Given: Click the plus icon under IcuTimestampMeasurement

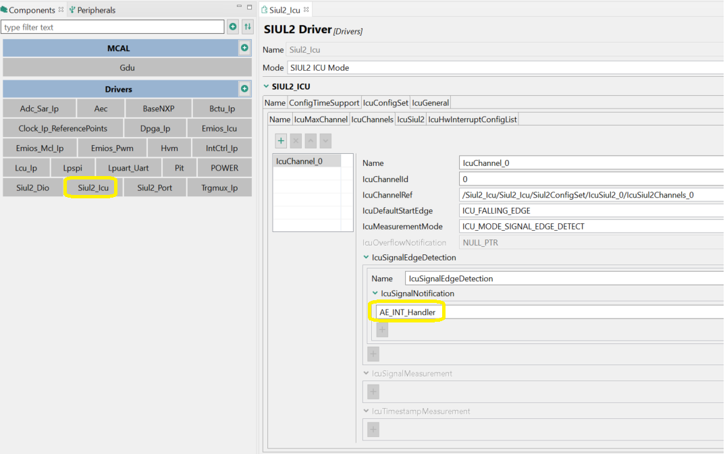Looking at the screenshot, I should (x=373, y=429).
